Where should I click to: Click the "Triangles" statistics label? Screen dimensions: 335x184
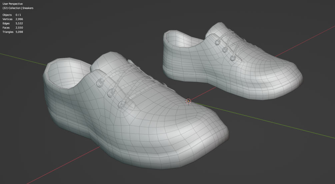coord(8,32)
